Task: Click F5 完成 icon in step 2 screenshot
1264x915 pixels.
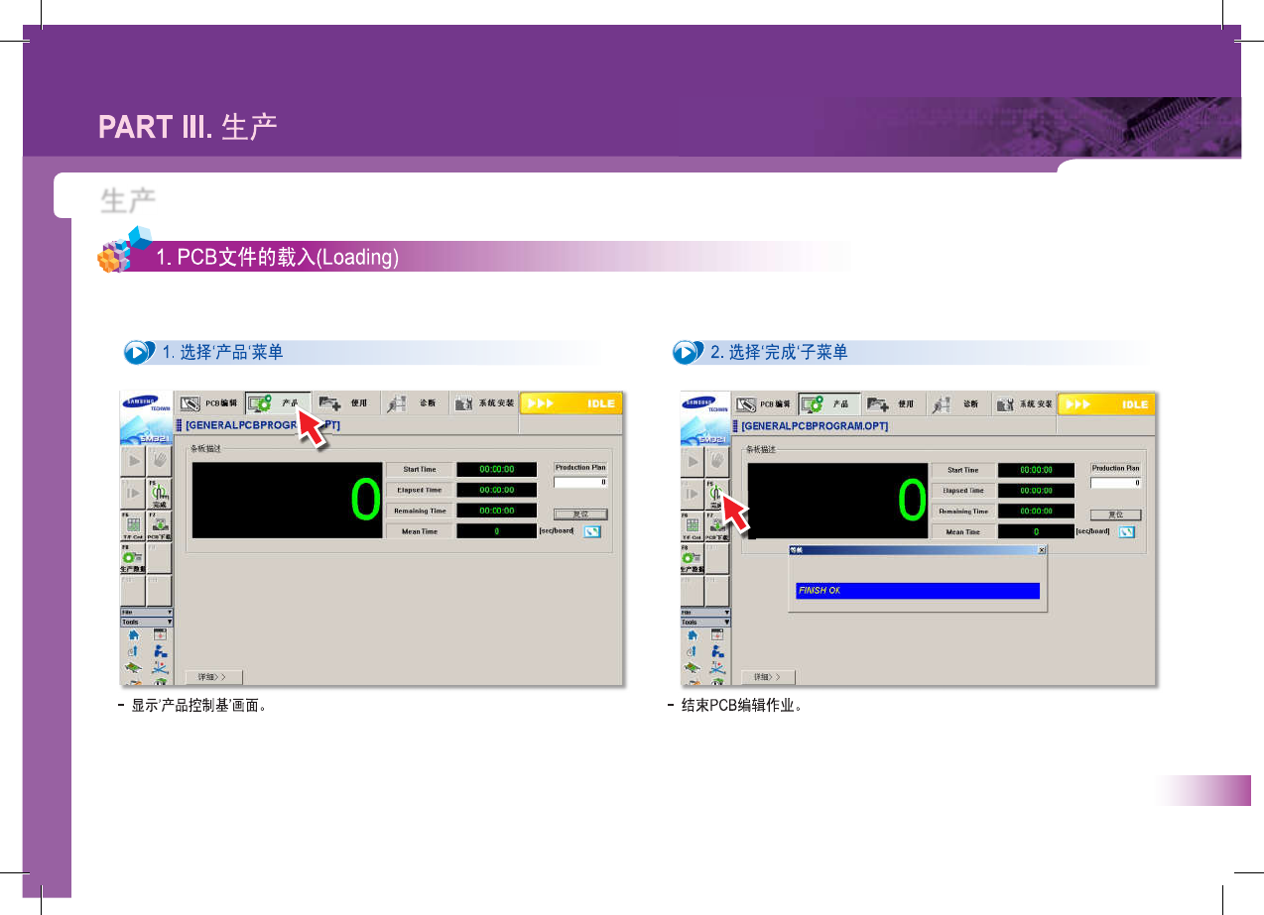Action: point(716,494)
